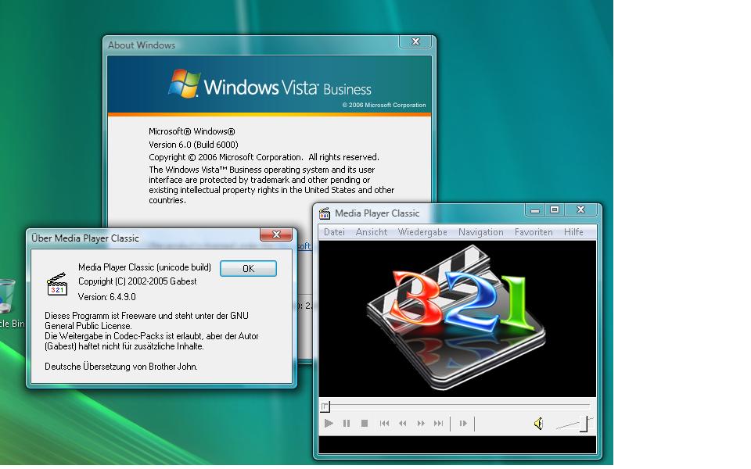Click Media Player Classic title bar icon

325,213
